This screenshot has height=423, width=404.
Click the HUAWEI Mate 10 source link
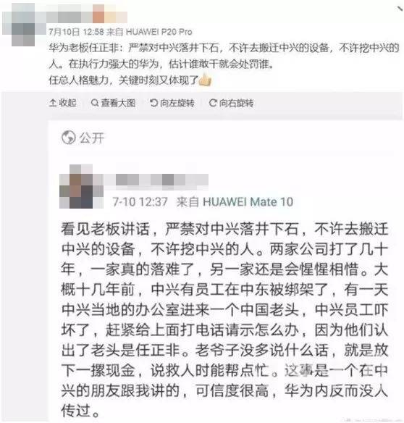(x=248, y=202)
